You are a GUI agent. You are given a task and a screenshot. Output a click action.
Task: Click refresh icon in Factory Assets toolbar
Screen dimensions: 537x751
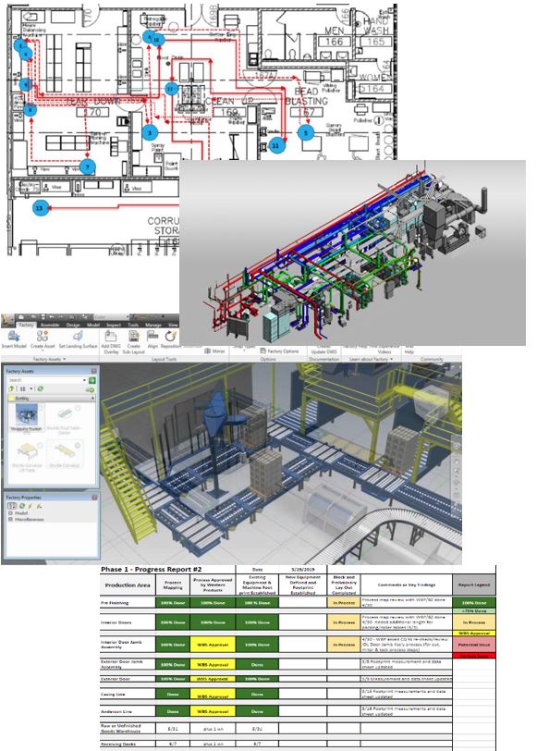40,388
